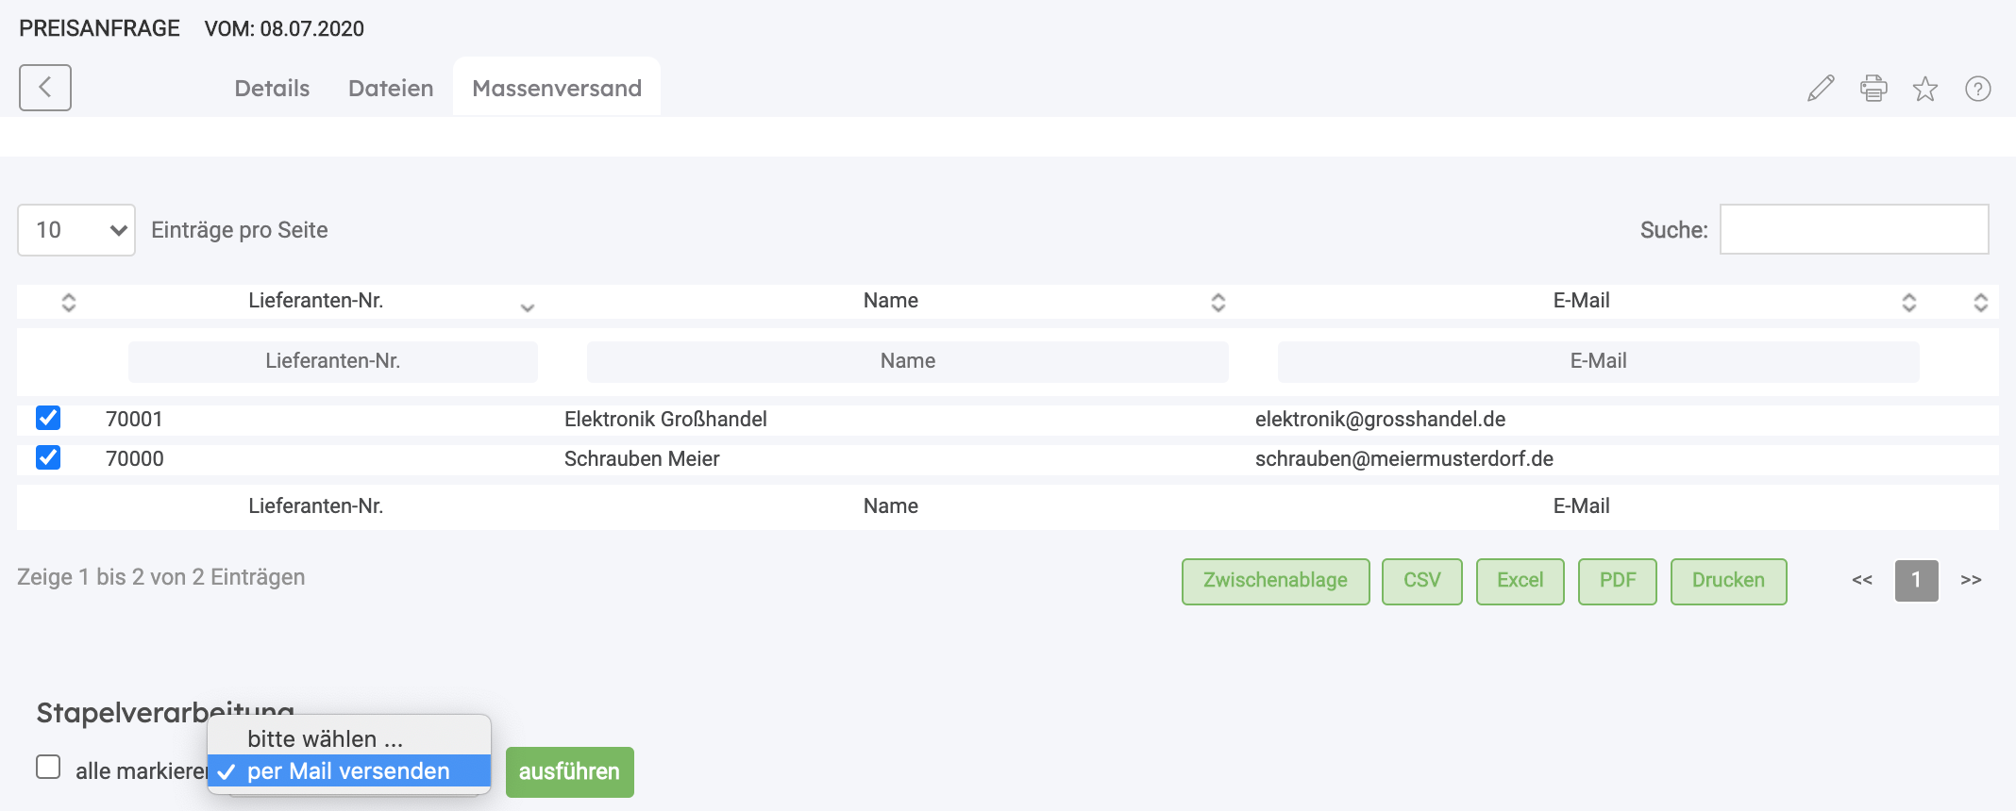Viewport: 2016px width, 811px height.
Task: Sort by Name column arrows
Action: 1218,302
